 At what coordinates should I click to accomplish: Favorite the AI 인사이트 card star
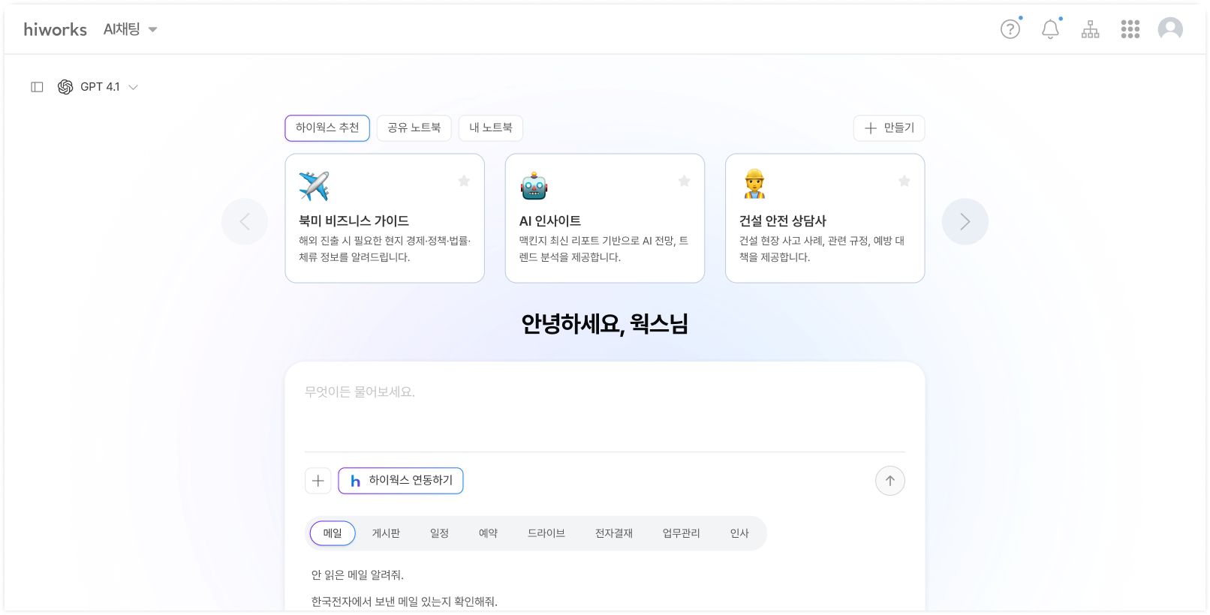[684, 181]
